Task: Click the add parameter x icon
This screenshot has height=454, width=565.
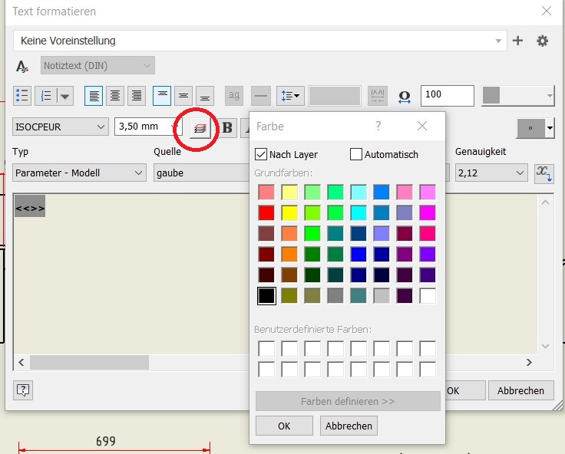Action: pyautogui.click(x=544, y=173)
